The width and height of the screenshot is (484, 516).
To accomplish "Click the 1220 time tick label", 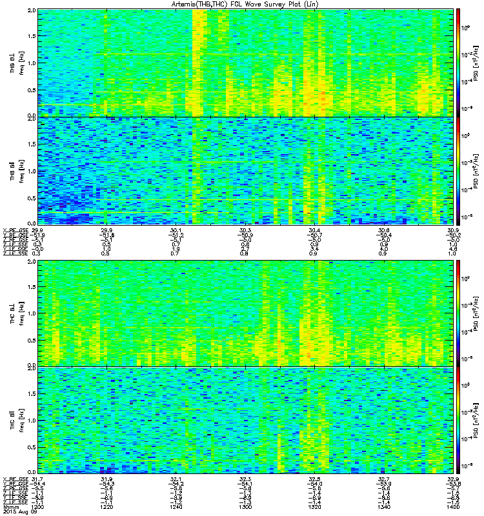I will tap(106, 507).
